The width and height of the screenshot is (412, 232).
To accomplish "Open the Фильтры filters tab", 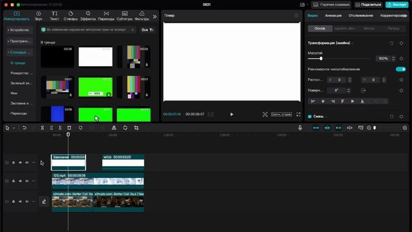I will click(x=142, y=15).
